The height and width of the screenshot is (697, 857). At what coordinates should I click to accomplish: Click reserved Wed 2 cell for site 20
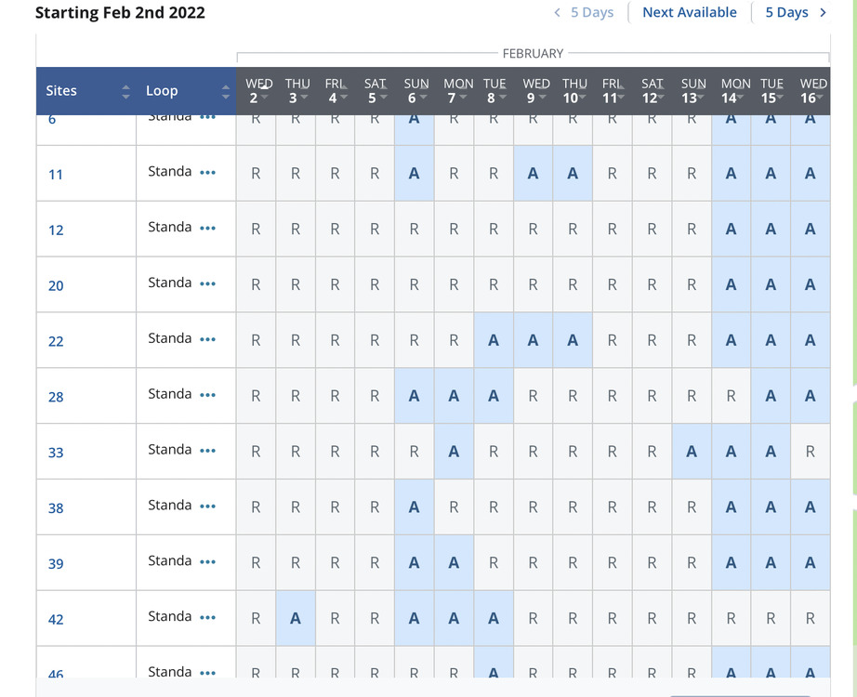coord(256,284)
